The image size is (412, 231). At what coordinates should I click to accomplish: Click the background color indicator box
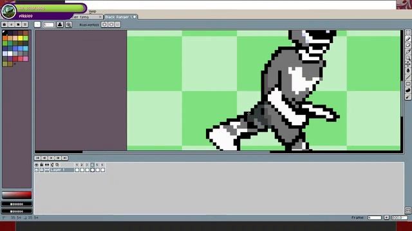[x=17, y=211]
